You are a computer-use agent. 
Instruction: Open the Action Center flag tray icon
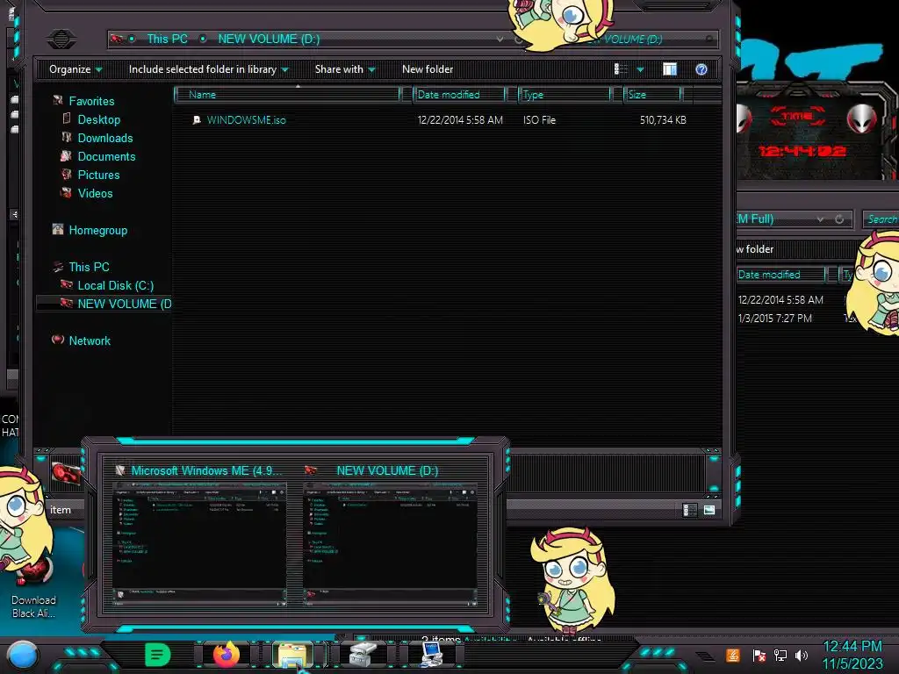click(759, 655)
